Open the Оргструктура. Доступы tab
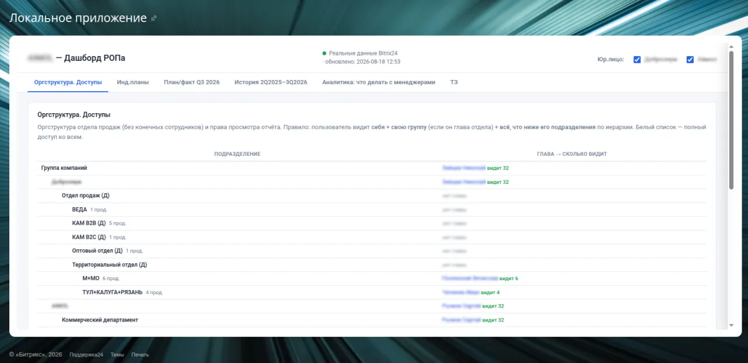 [x=68, y=82]
